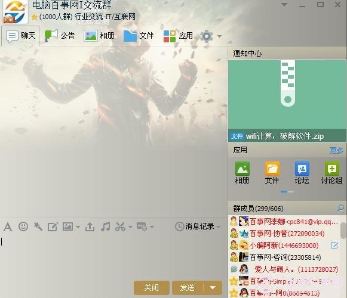Expand the dropdown arrow beside the chat-bubble icon

[x=152, y=226]
